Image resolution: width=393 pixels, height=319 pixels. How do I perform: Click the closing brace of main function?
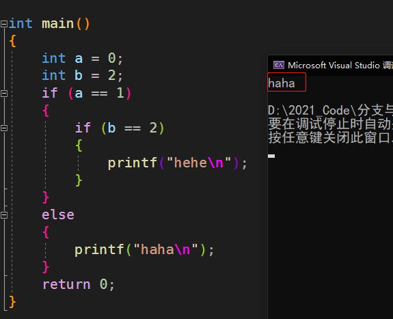coord(12,301)
